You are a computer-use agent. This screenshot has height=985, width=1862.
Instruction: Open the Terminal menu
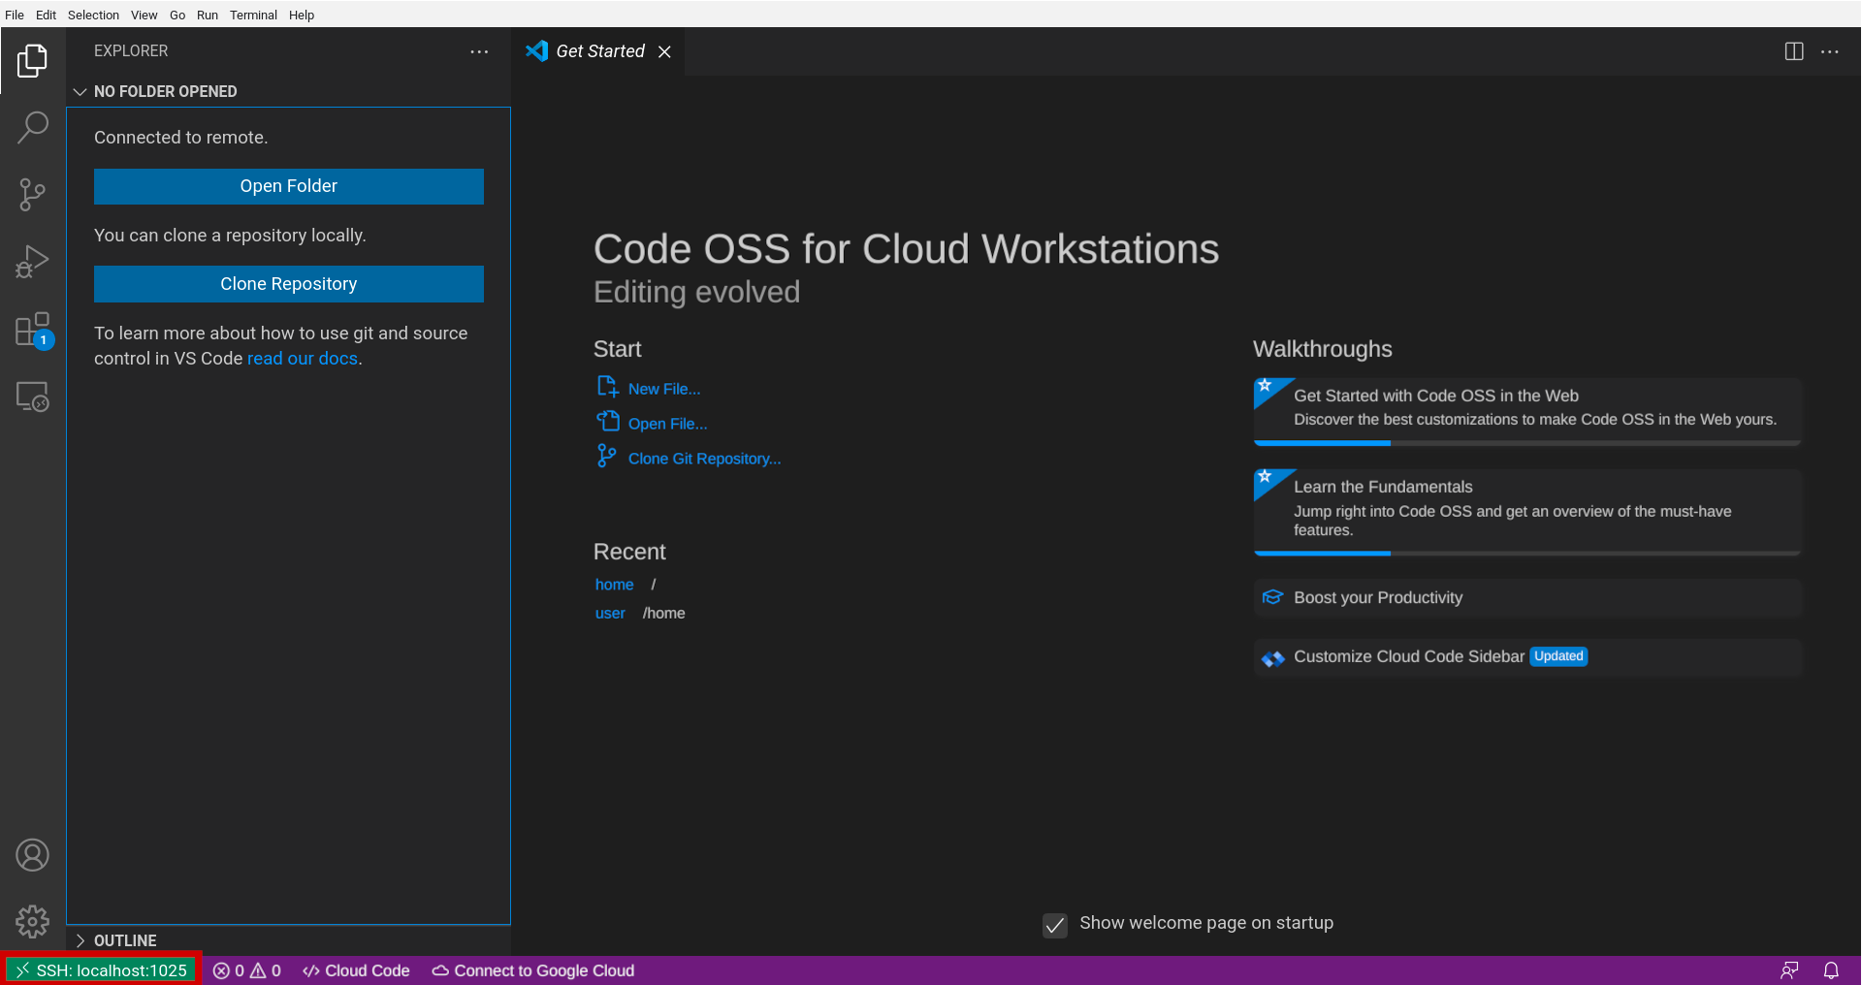point(253,15)
